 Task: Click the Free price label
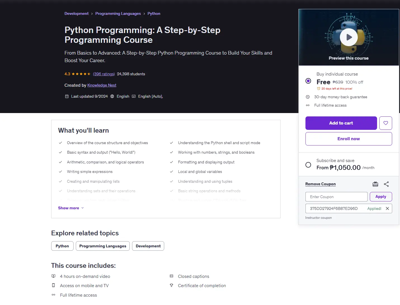pos(323,82)
